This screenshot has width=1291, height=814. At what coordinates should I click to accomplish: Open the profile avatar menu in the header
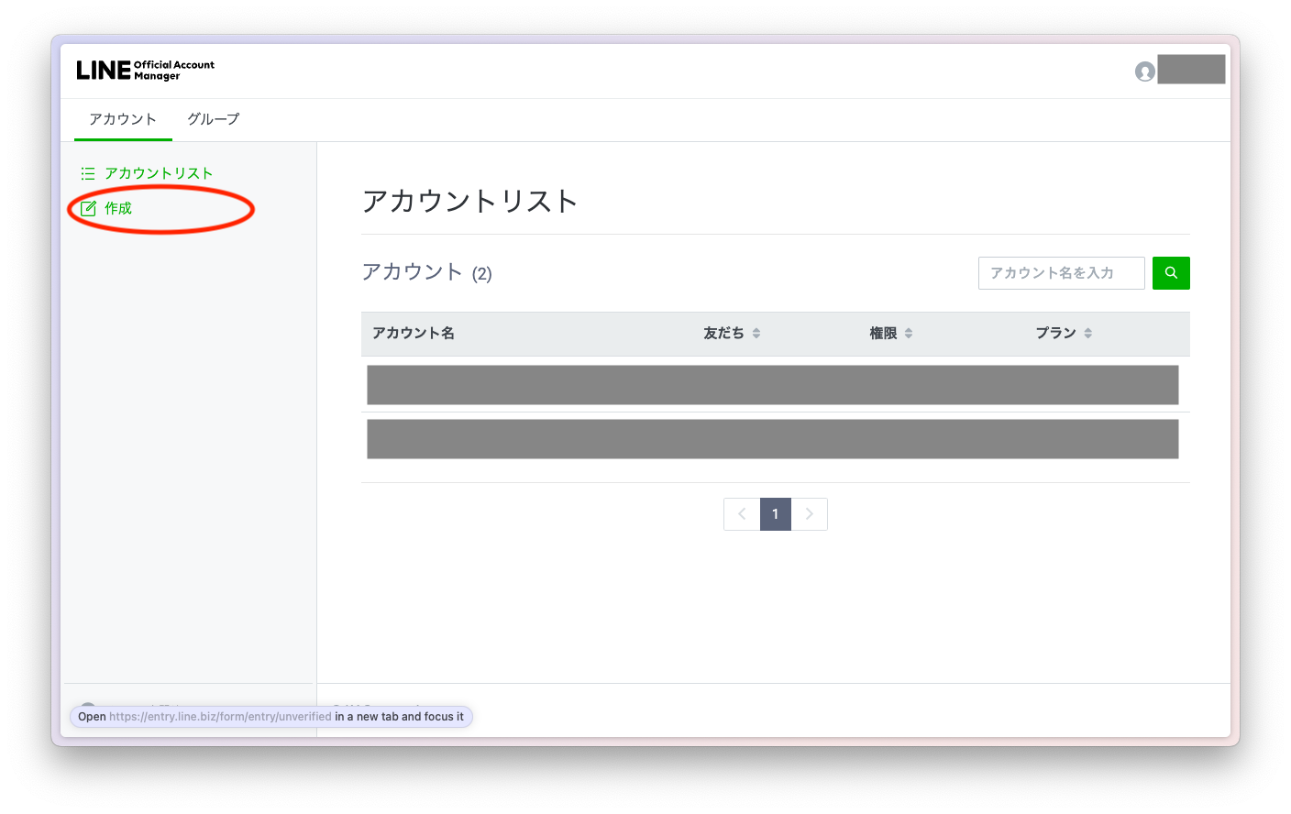click(x=1144, y=70)
